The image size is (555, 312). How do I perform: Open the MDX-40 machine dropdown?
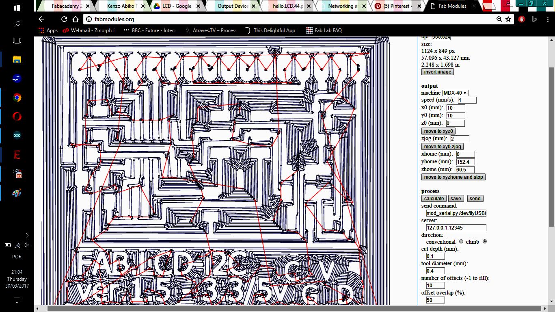point(455,93)
